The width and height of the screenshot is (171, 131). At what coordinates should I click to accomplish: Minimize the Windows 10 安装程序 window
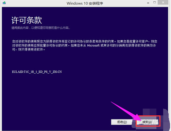(148, 3)
